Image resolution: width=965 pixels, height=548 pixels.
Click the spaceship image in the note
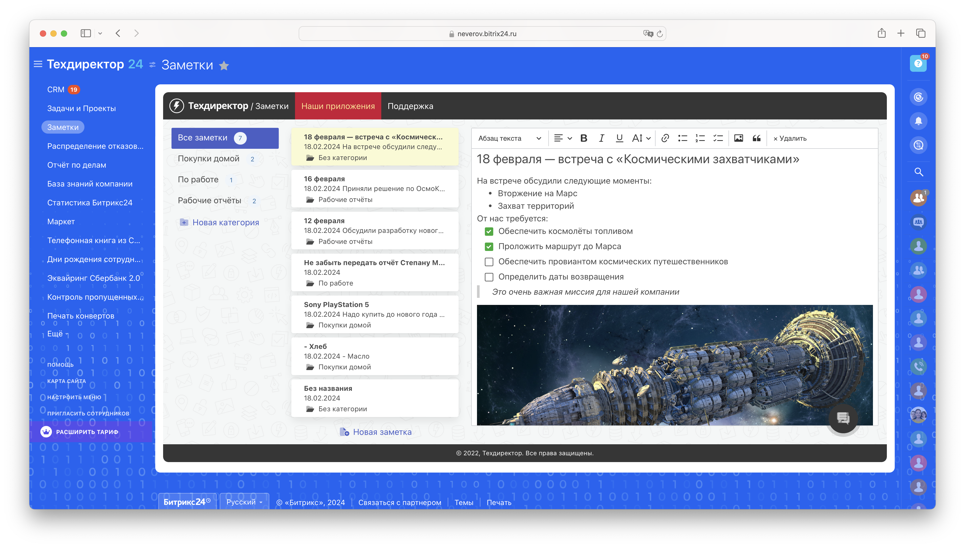(674, 365)
